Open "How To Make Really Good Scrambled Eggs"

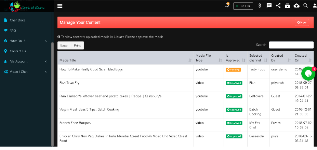click(91, 69)
